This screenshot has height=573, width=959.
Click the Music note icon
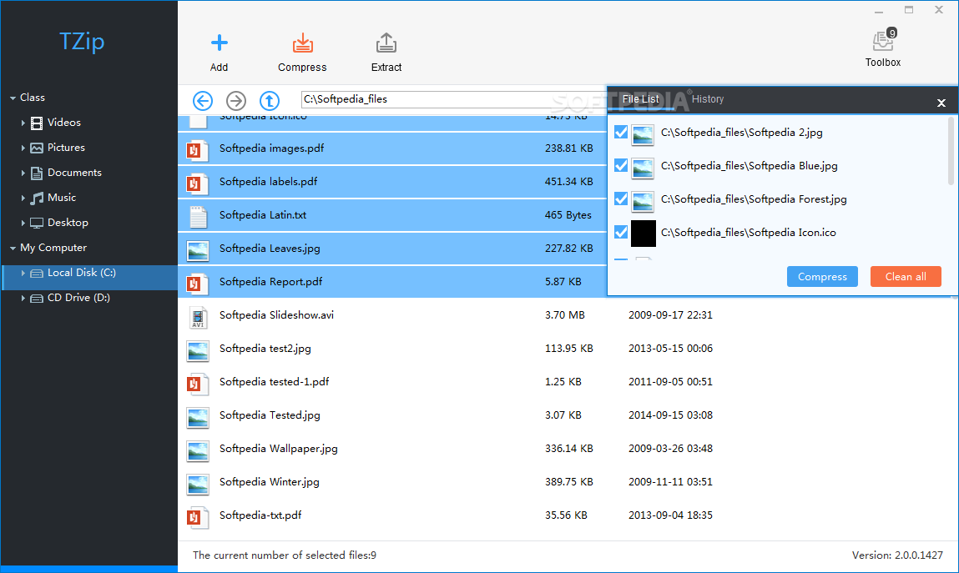click(37, 198)
